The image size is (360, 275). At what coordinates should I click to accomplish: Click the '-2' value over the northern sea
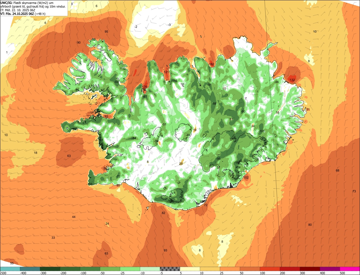tap(136, 27)
